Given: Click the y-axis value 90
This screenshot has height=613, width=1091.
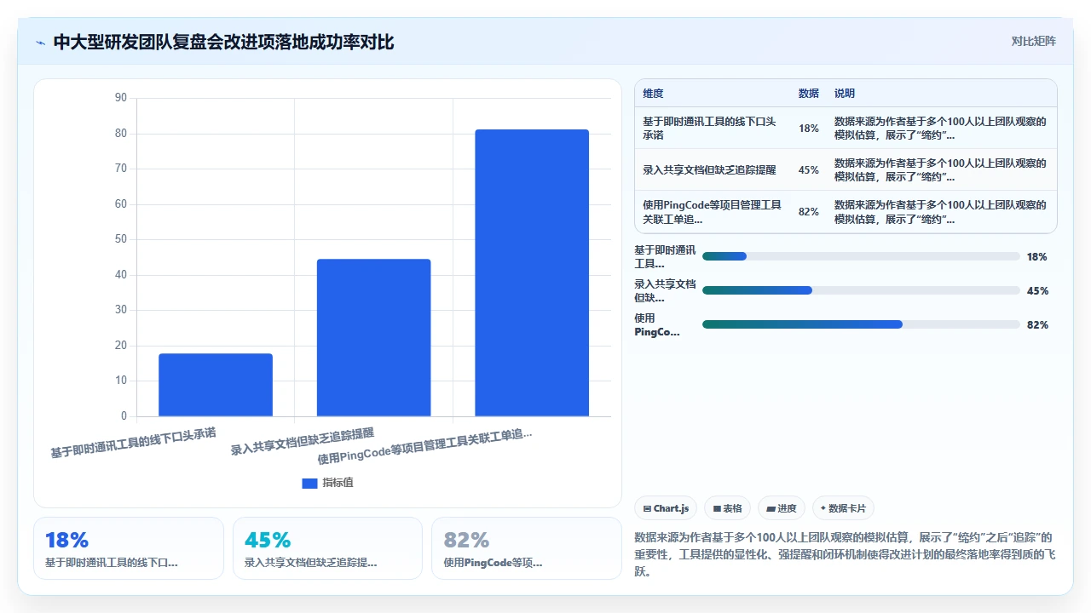Looking at the screenshot, I should 120,98.
